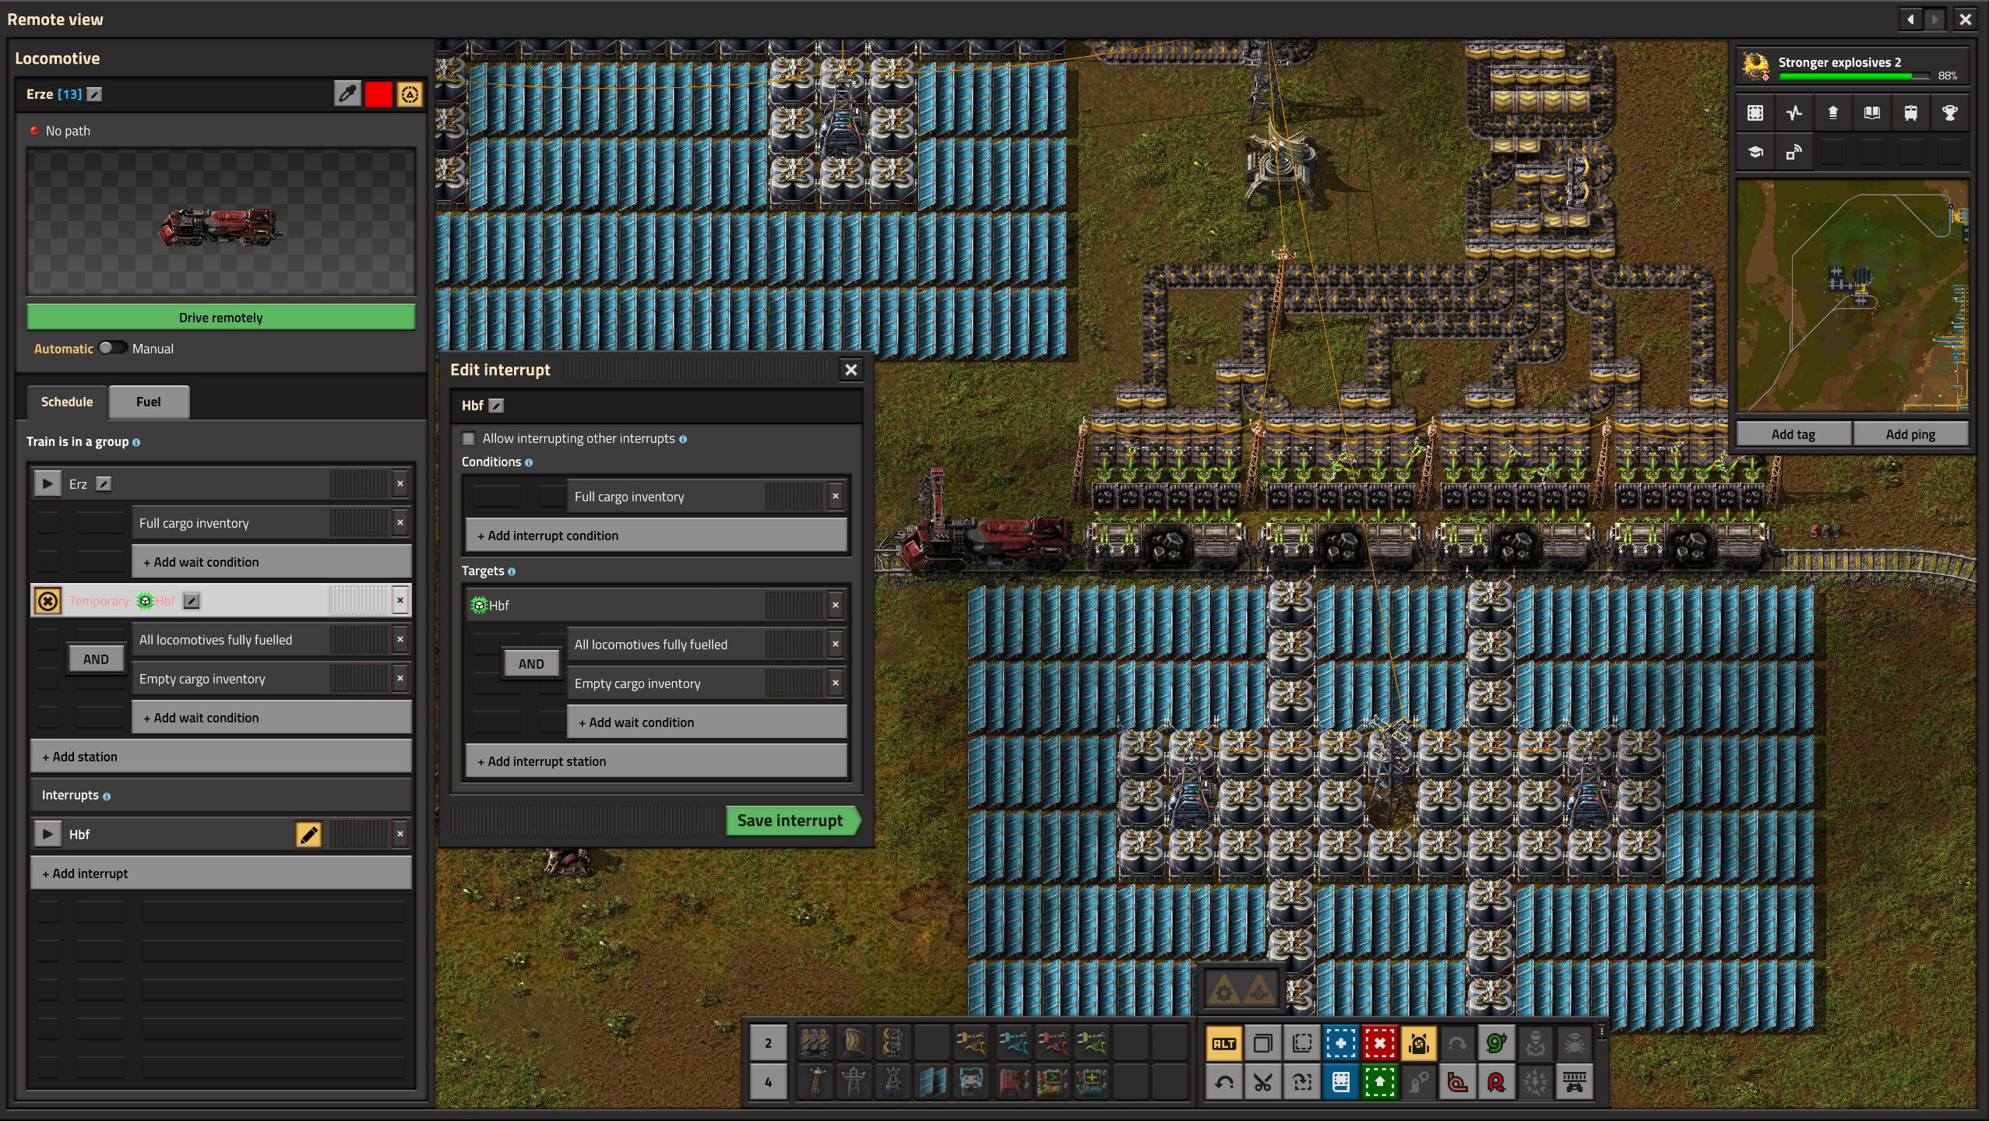Open the blueprint library icon

click(1755, 113)
